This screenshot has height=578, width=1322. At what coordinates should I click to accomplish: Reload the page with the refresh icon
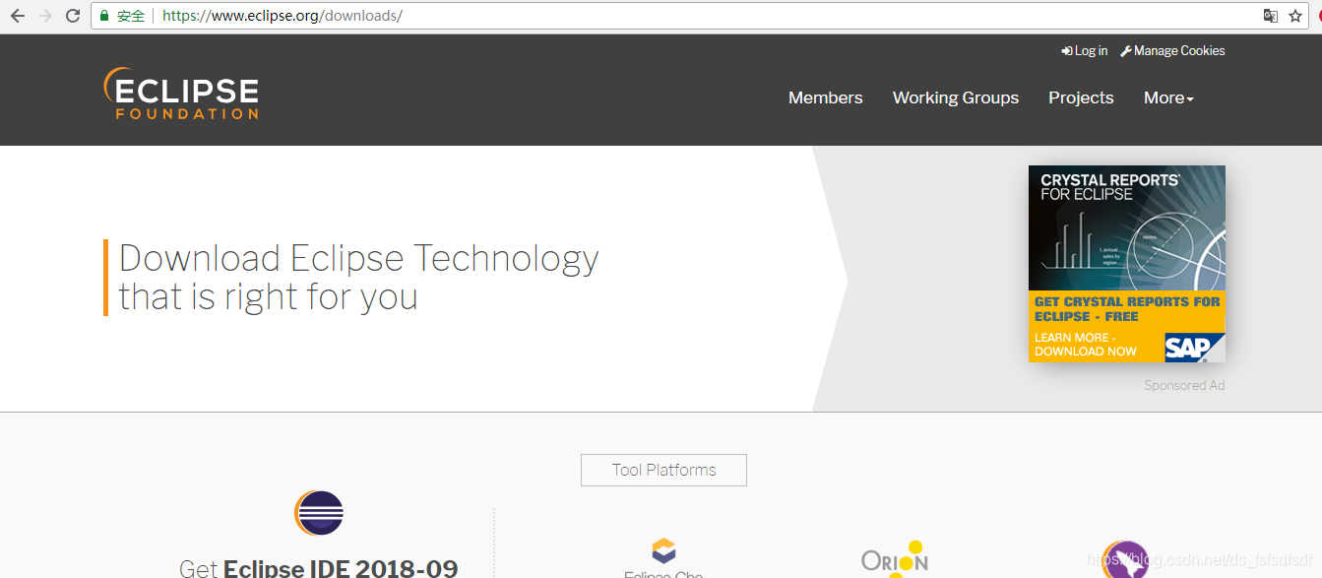point(73,16)
